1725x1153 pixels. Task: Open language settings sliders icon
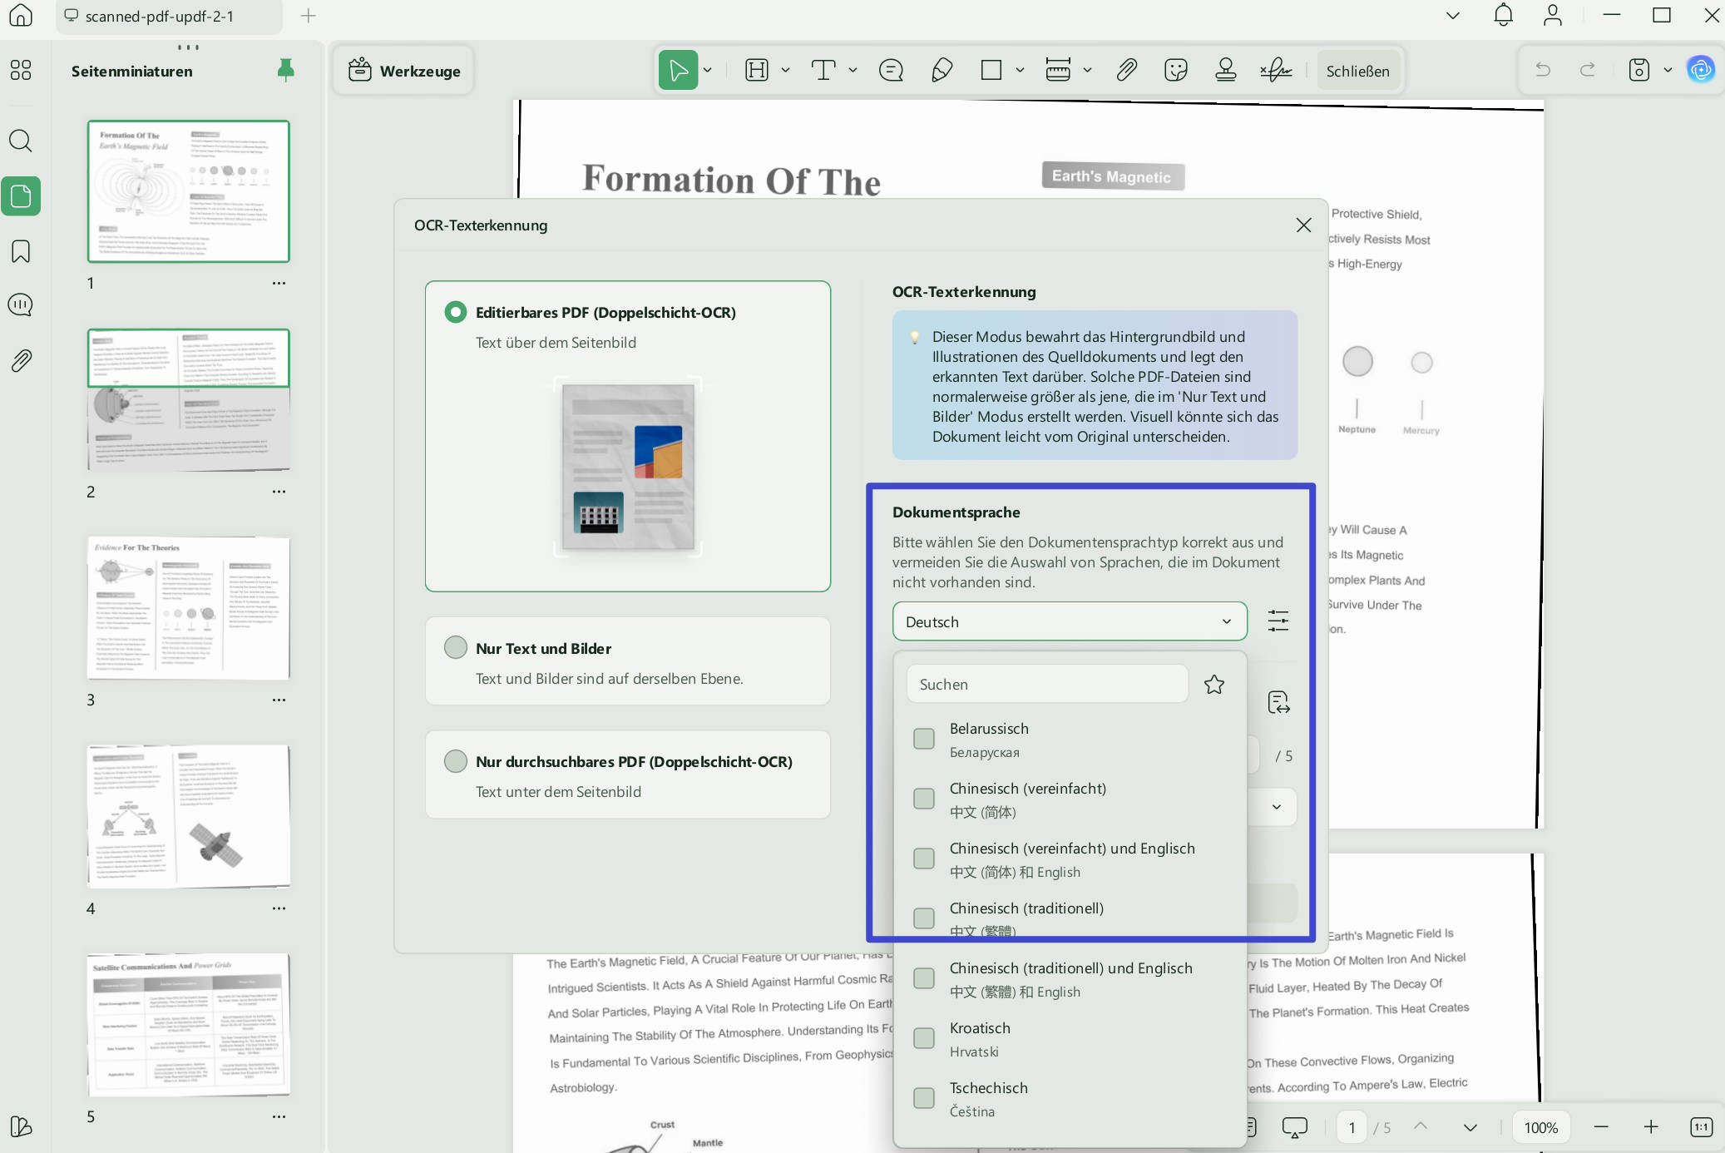[1278, 621]
